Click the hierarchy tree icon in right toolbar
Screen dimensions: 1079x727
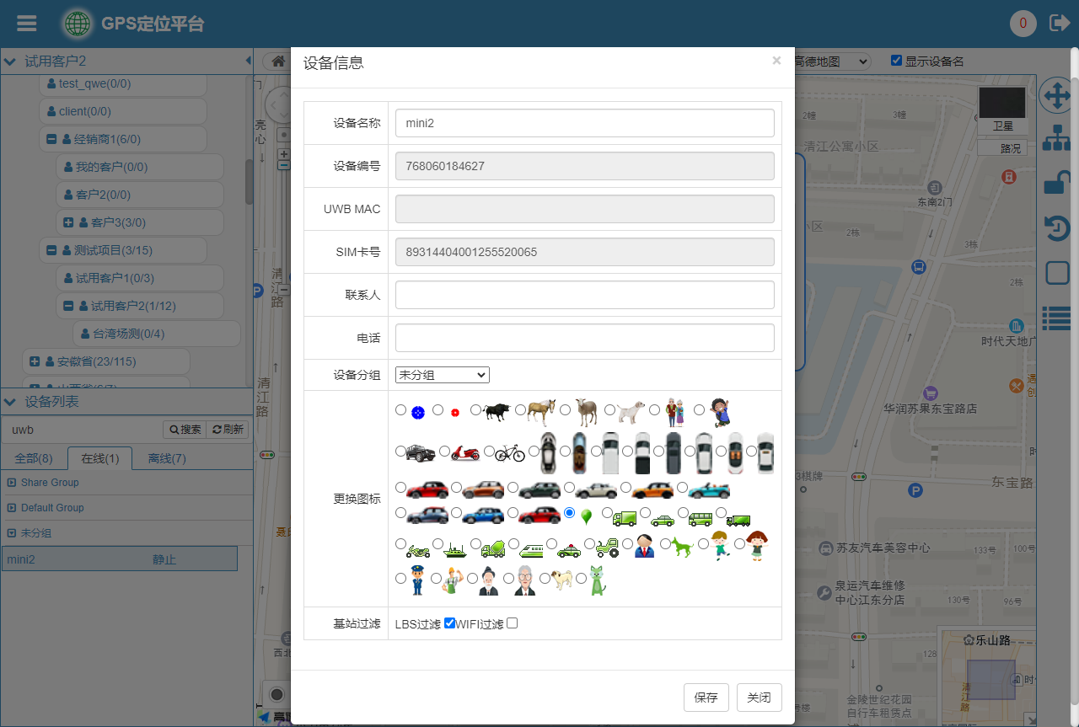(1057, 138)
